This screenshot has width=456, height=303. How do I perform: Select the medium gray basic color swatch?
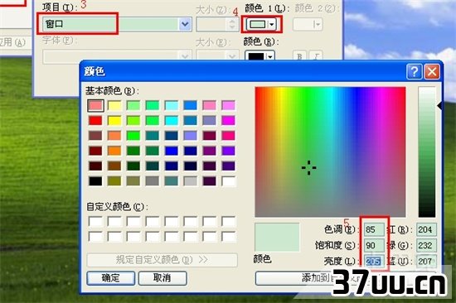click(153, 181)
